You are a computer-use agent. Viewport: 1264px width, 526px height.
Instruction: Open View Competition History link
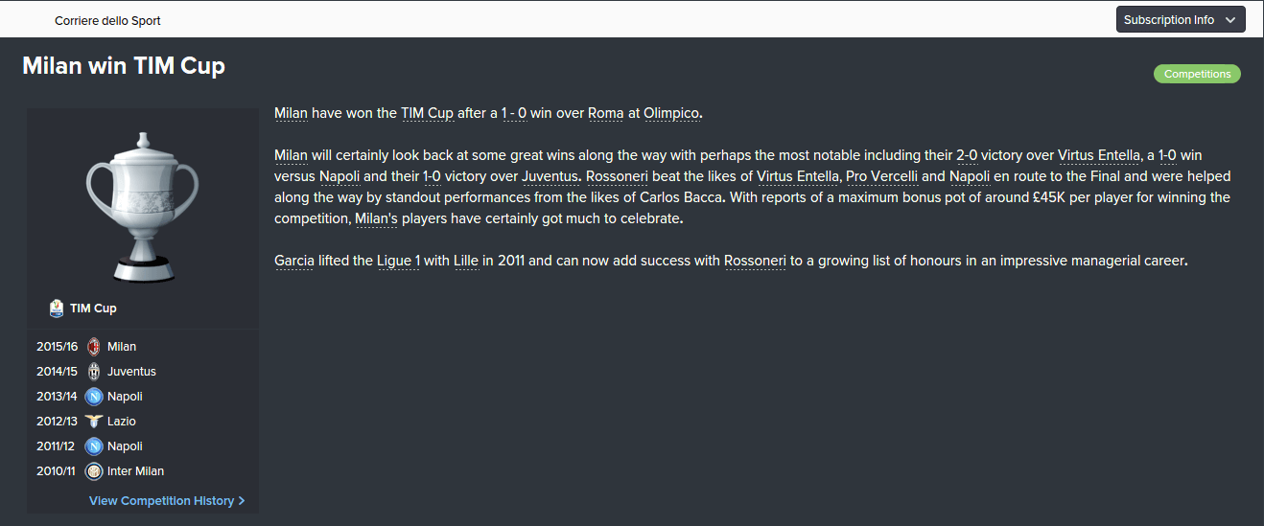click(167, 501)
